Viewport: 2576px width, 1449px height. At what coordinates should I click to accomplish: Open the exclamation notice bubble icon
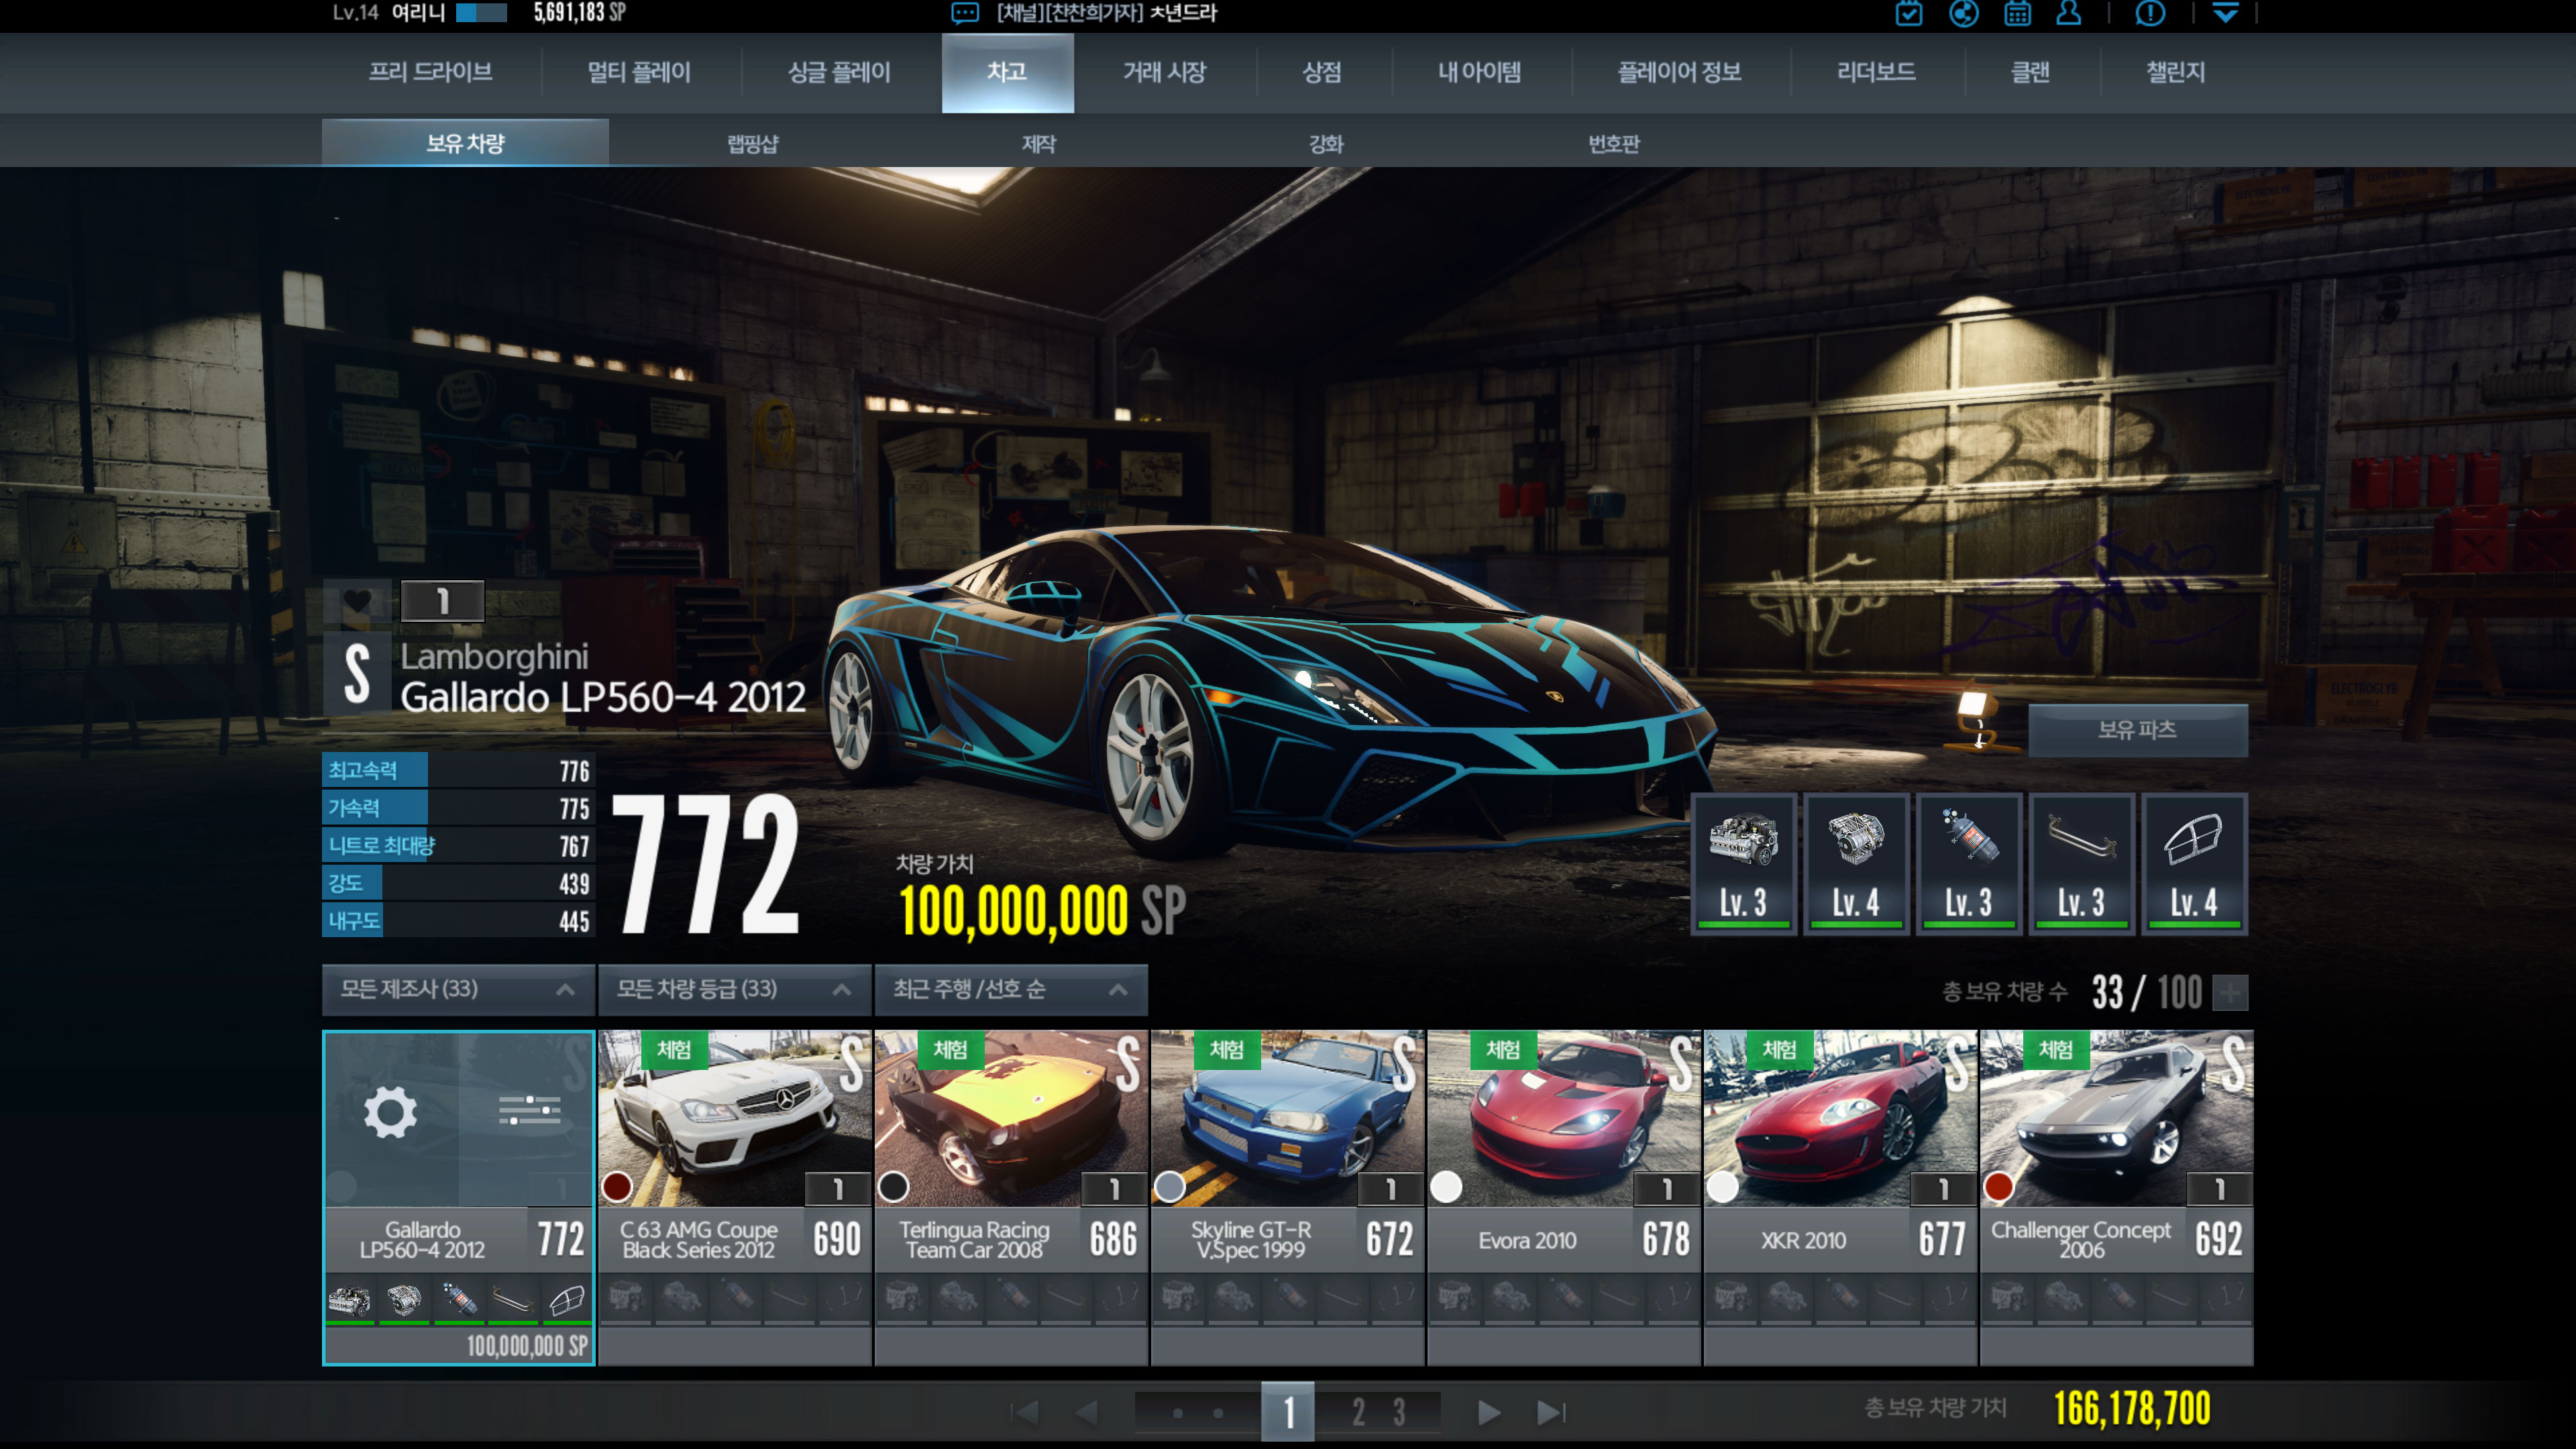pyautogui.click(x=2150, y=14)
